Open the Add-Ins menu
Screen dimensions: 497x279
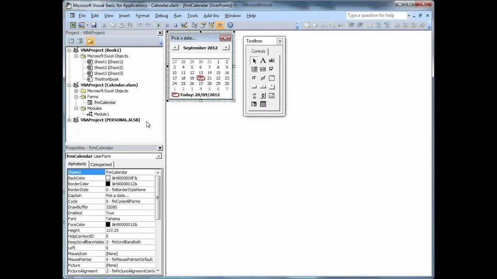tap(211, 15)
